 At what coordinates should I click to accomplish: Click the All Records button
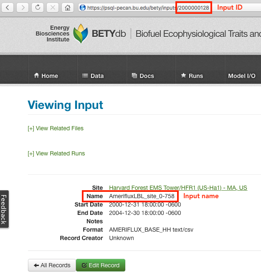pos(52,265)
